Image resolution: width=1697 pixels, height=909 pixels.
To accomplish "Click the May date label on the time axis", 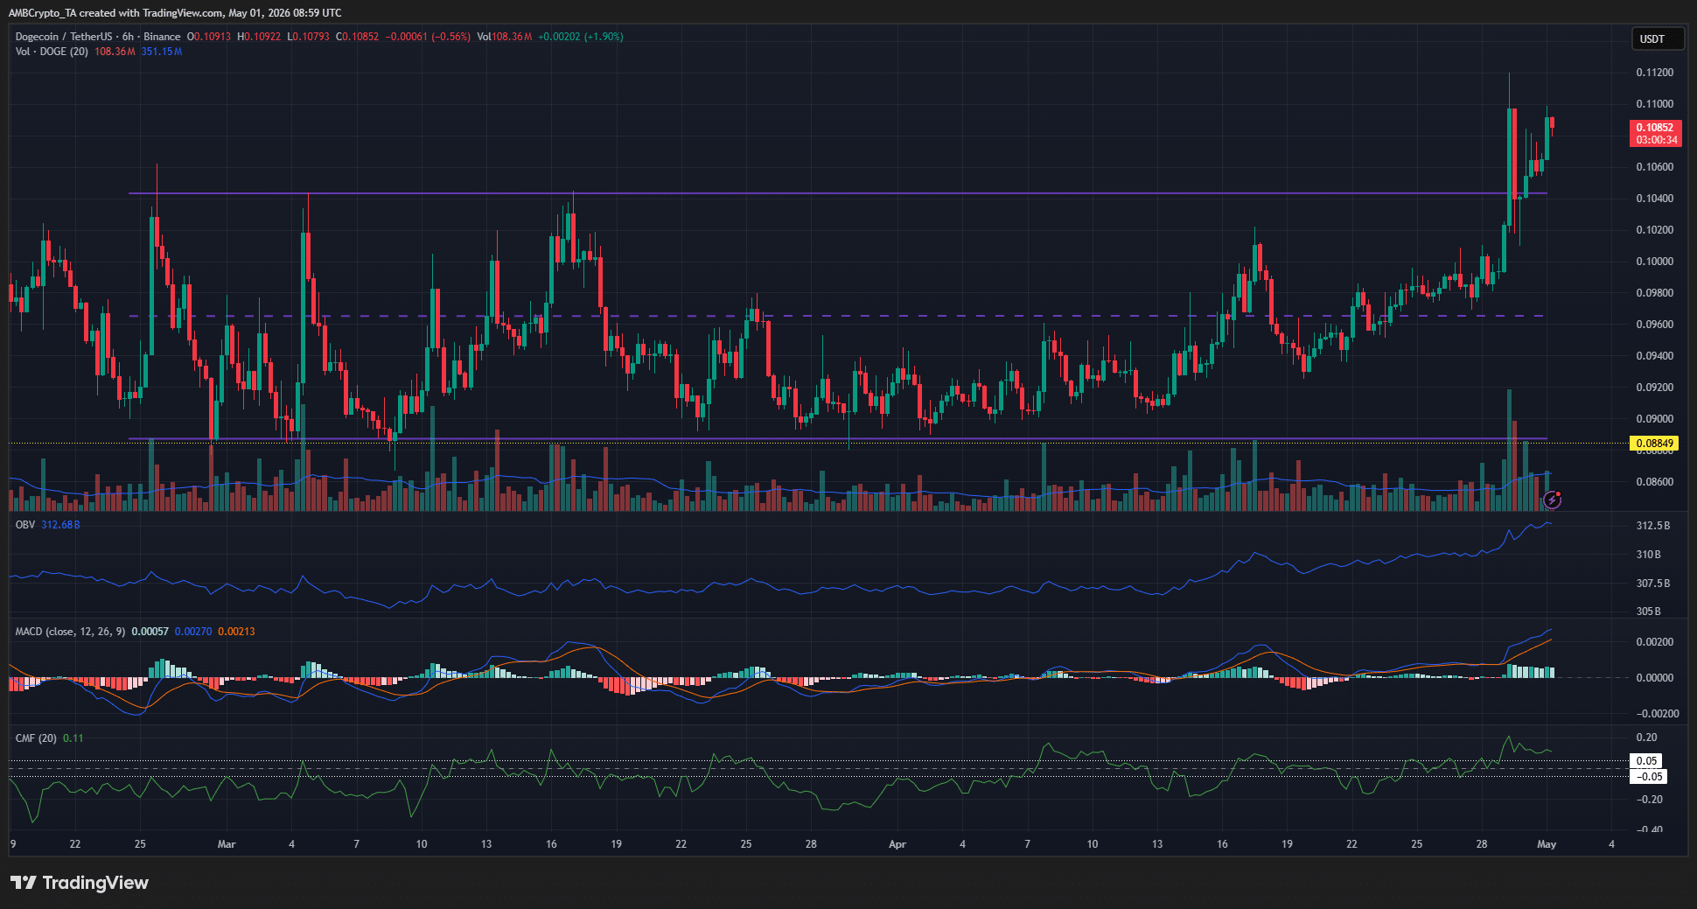I will [x=1547, y=844].
